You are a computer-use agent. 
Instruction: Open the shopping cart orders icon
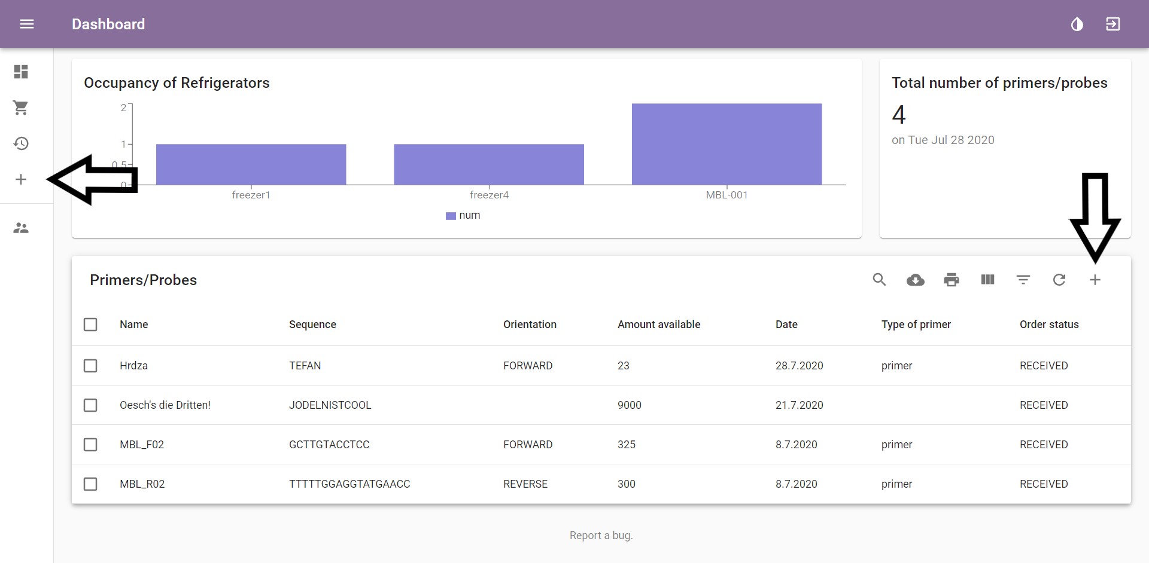21,108
